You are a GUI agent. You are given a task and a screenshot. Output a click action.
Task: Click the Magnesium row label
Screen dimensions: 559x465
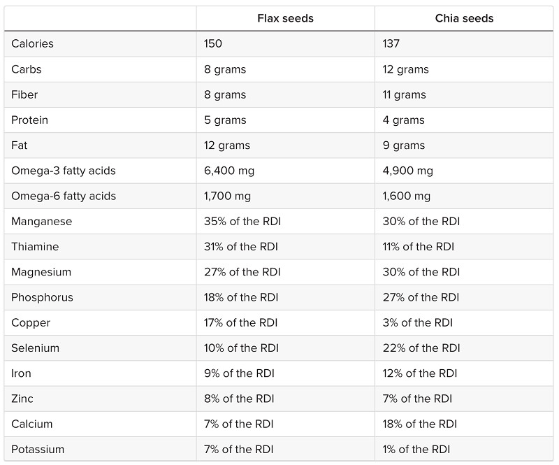(x=41, y=272)
